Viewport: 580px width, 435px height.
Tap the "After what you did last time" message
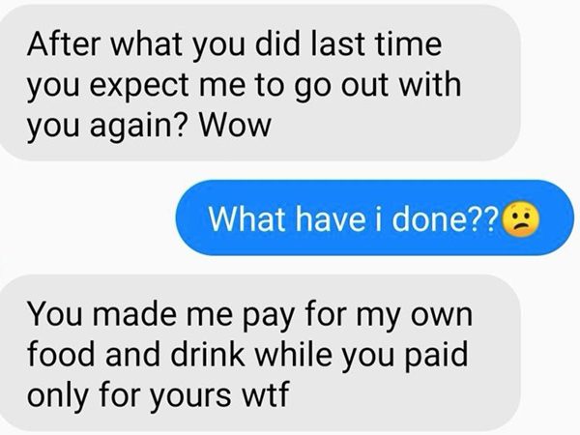(260, 83)
